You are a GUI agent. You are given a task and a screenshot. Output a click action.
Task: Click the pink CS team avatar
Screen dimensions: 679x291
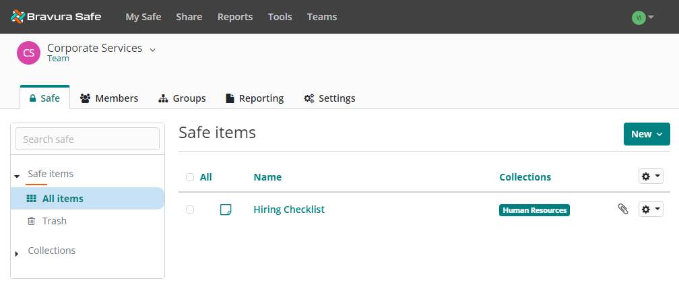(x=28, y=53)
